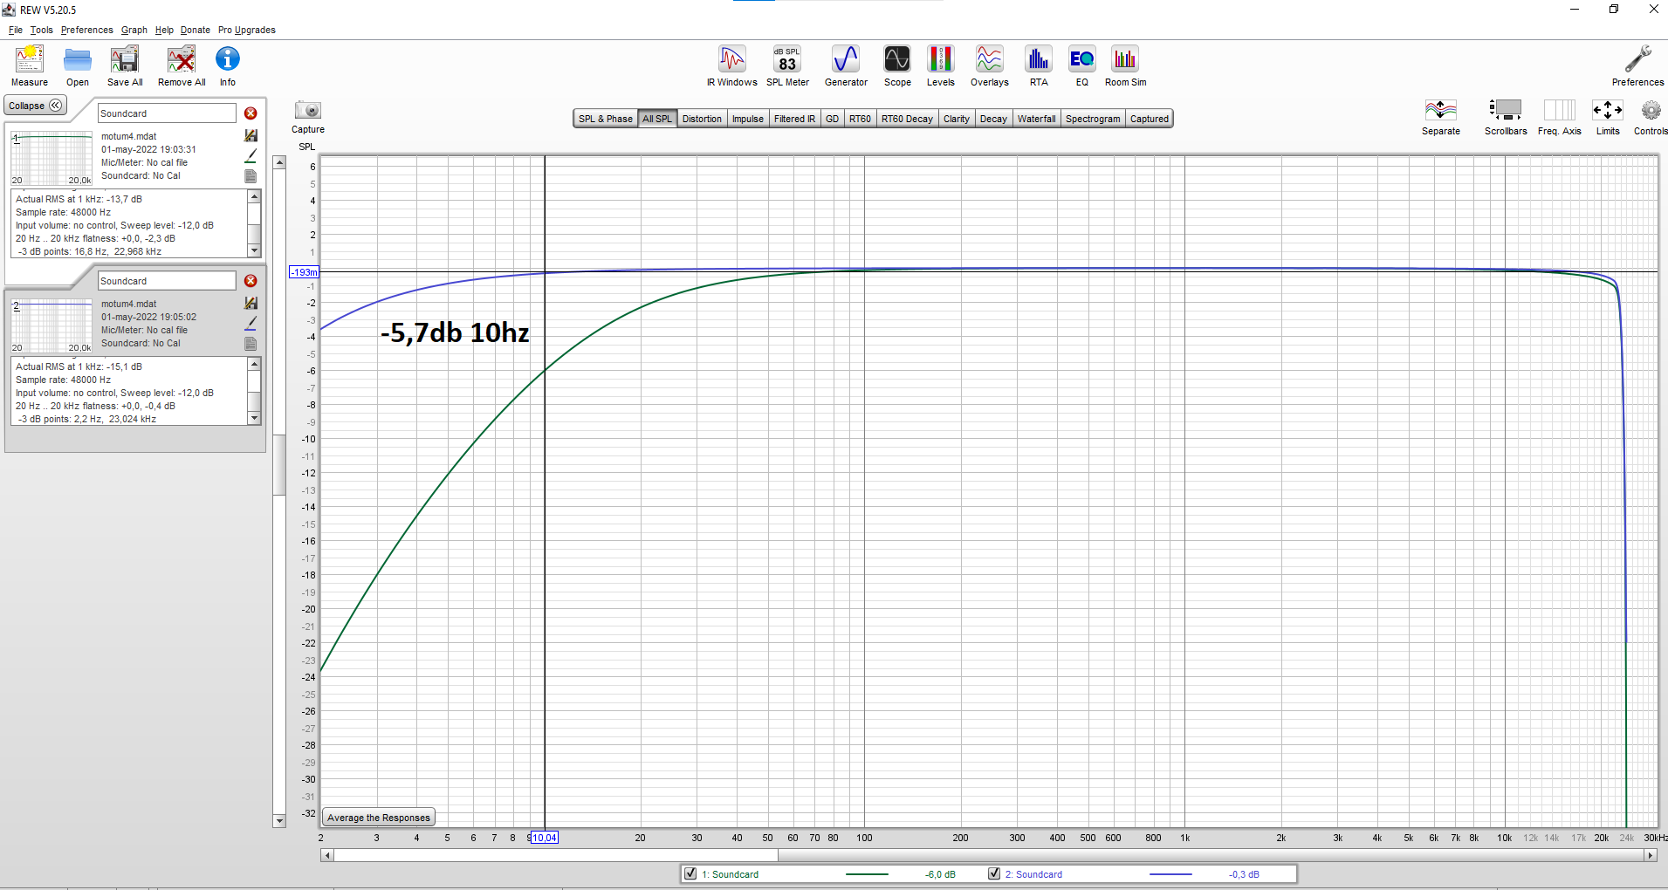Switch to Distortion tab
Viewport: 1668px width, 890px height.
click(x=702, y=119)
